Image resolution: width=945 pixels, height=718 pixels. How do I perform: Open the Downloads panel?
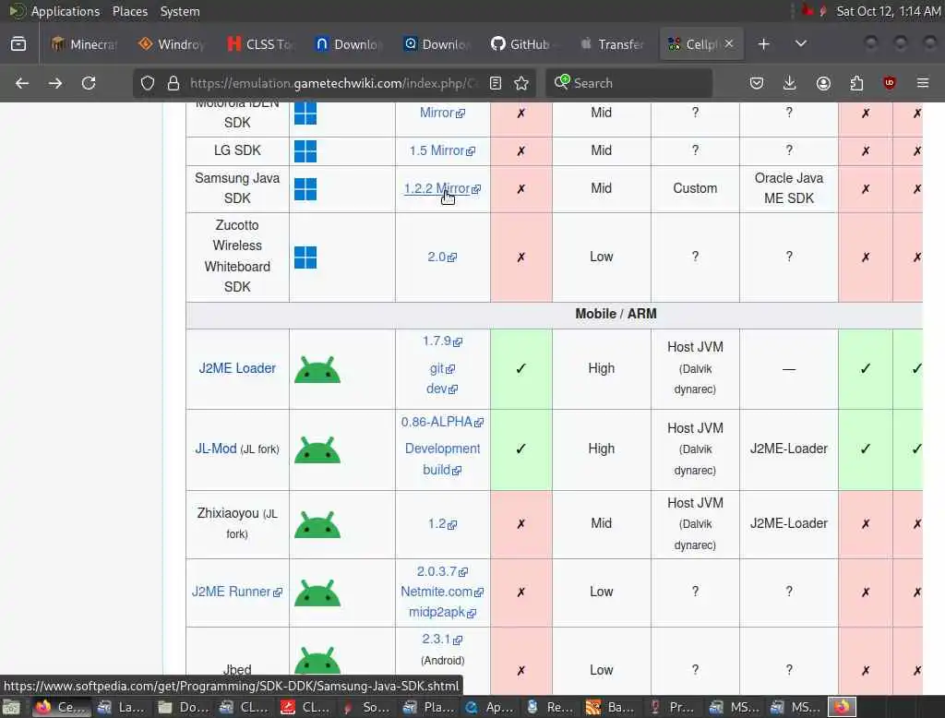point(790,83)
